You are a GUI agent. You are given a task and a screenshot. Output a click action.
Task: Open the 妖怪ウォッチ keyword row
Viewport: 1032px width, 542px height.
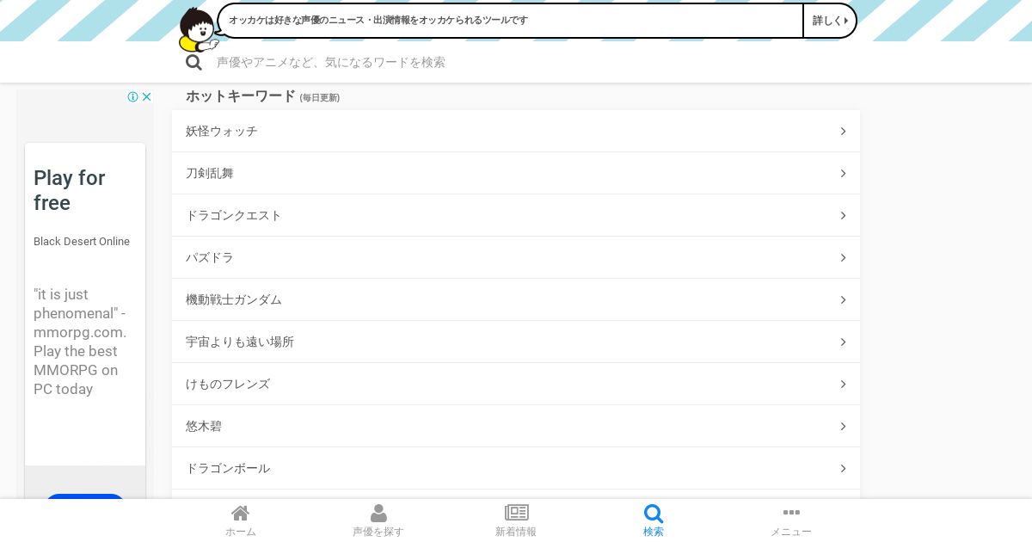click(516, 131)
